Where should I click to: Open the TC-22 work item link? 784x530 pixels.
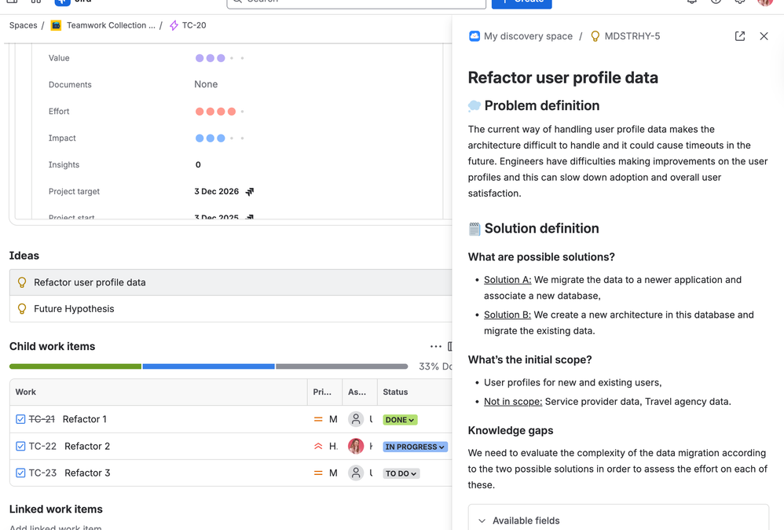pyautogui.click(x=42, y=446)
